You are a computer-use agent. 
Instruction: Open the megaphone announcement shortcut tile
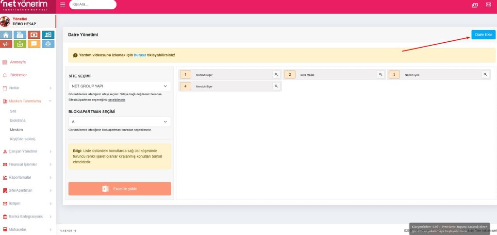point(6,44)
